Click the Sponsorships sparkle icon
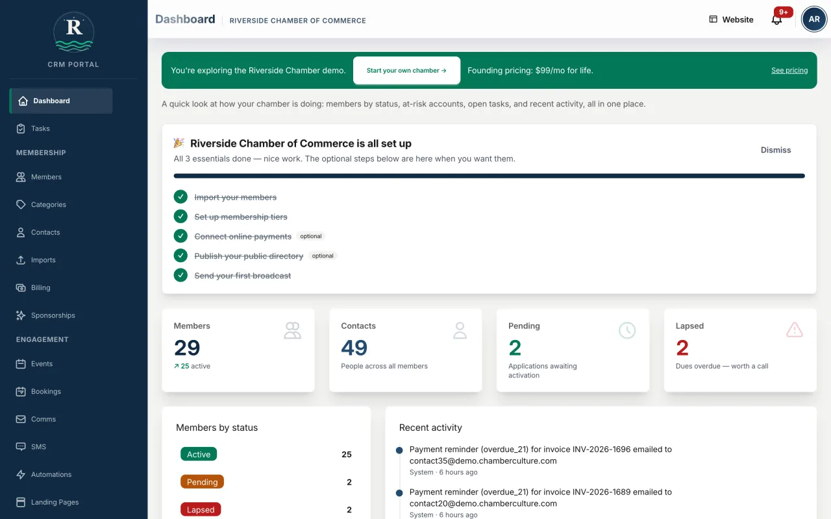 [21, 315]
